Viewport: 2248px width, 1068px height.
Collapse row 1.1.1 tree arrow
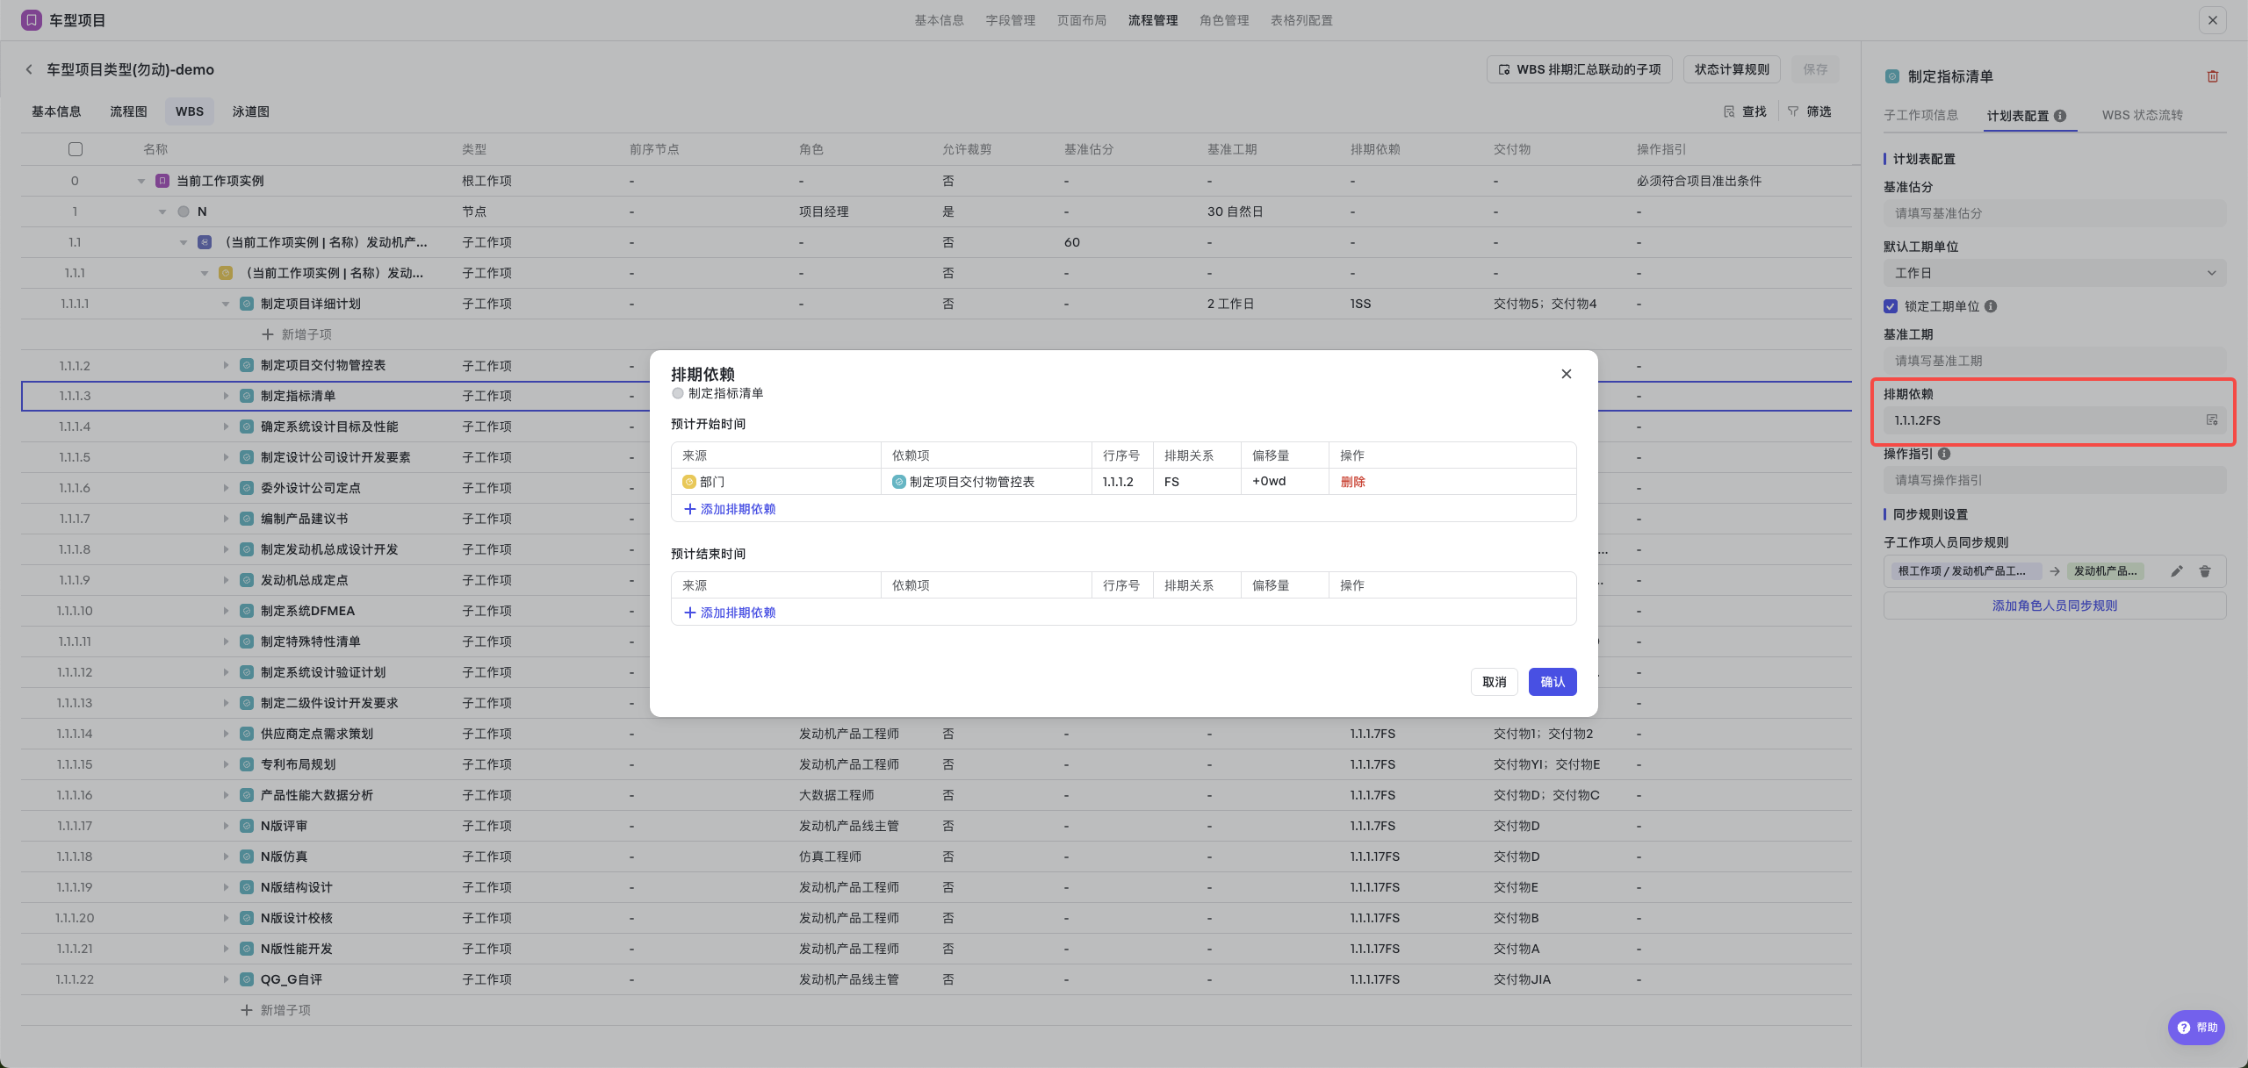coord(205,273)
